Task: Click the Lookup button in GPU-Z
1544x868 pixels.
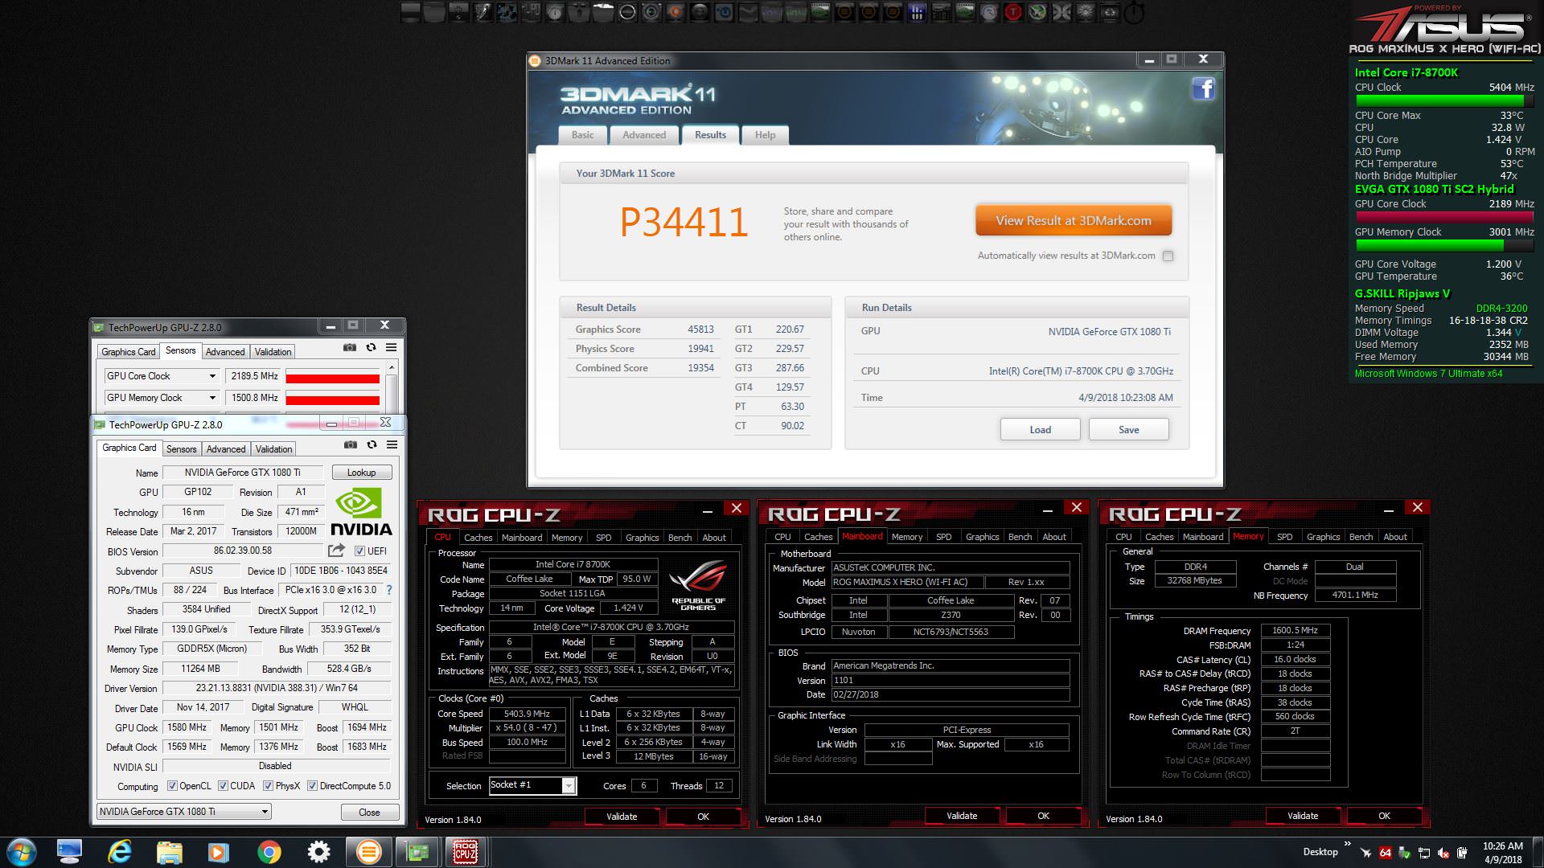Action: [361, 473]
